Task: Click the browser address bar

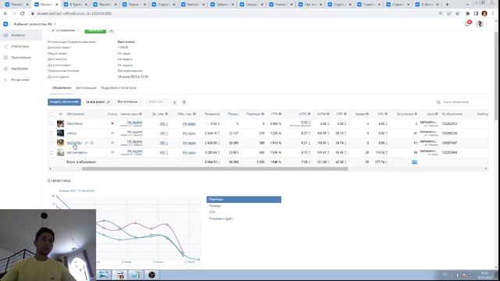Action: coord(233,14)
